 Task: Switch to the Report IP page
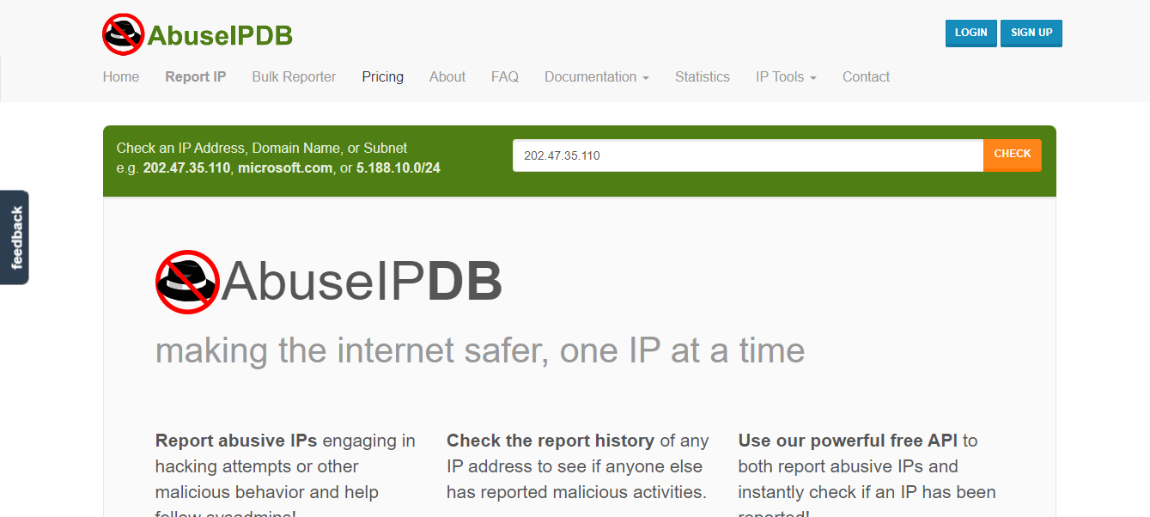195,76
